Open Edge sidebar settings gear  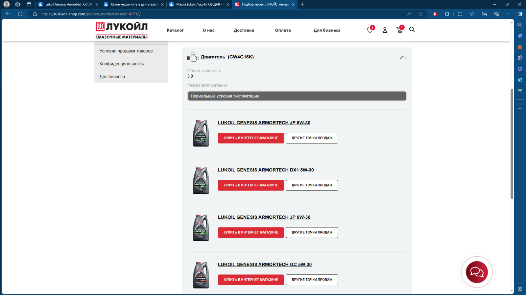pos(520,289)
